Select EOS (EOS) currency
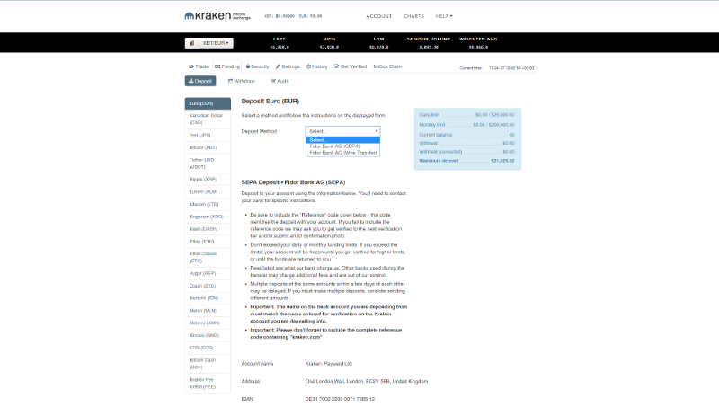Screen dimensions: 719x407 point(208,348)
